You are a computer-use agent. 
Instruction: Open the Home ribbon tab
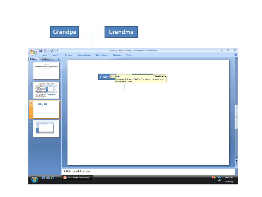44,55
